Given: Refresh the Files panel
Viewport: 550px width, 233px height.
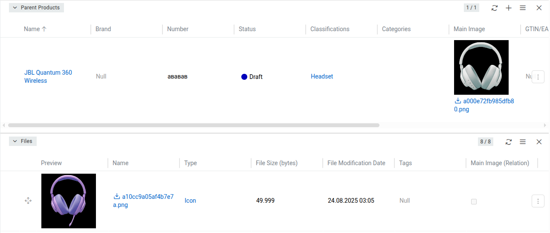Looking at the screenshot, I should [x=509, y=142].
